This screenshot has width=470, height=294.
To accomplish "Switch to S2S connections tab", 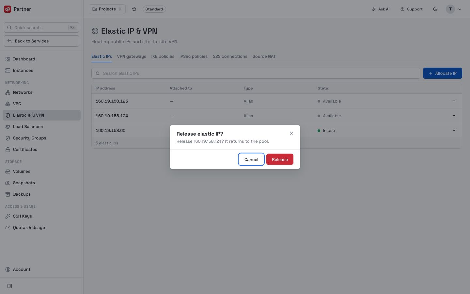I will pyautogui.click(x=230, y=57).
